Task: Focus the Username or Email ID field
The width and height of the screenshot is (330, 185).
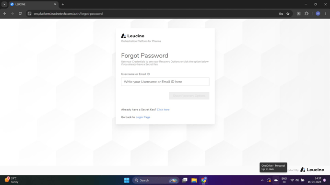Action: click(x=165, y=82)
